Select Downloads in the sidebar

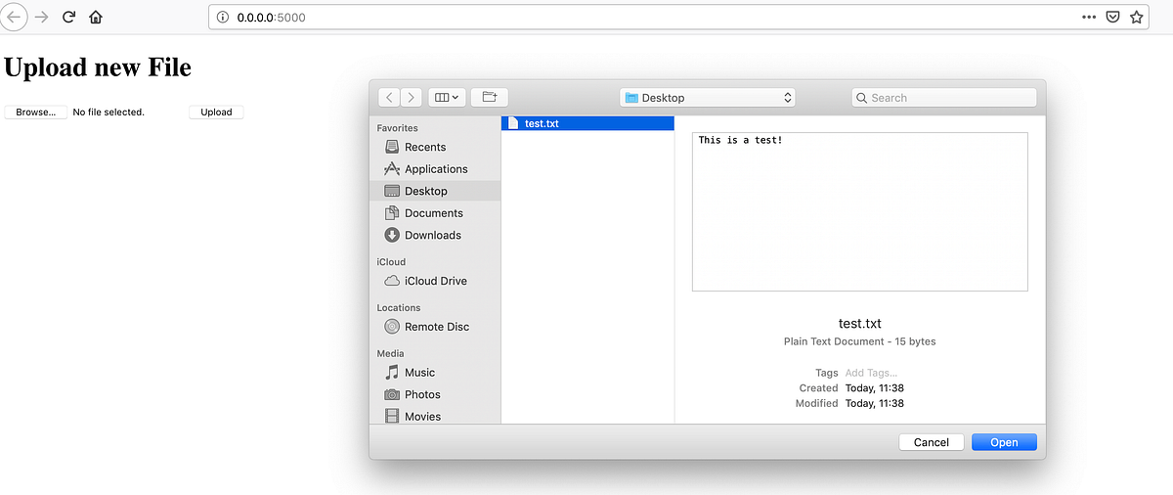436,235
